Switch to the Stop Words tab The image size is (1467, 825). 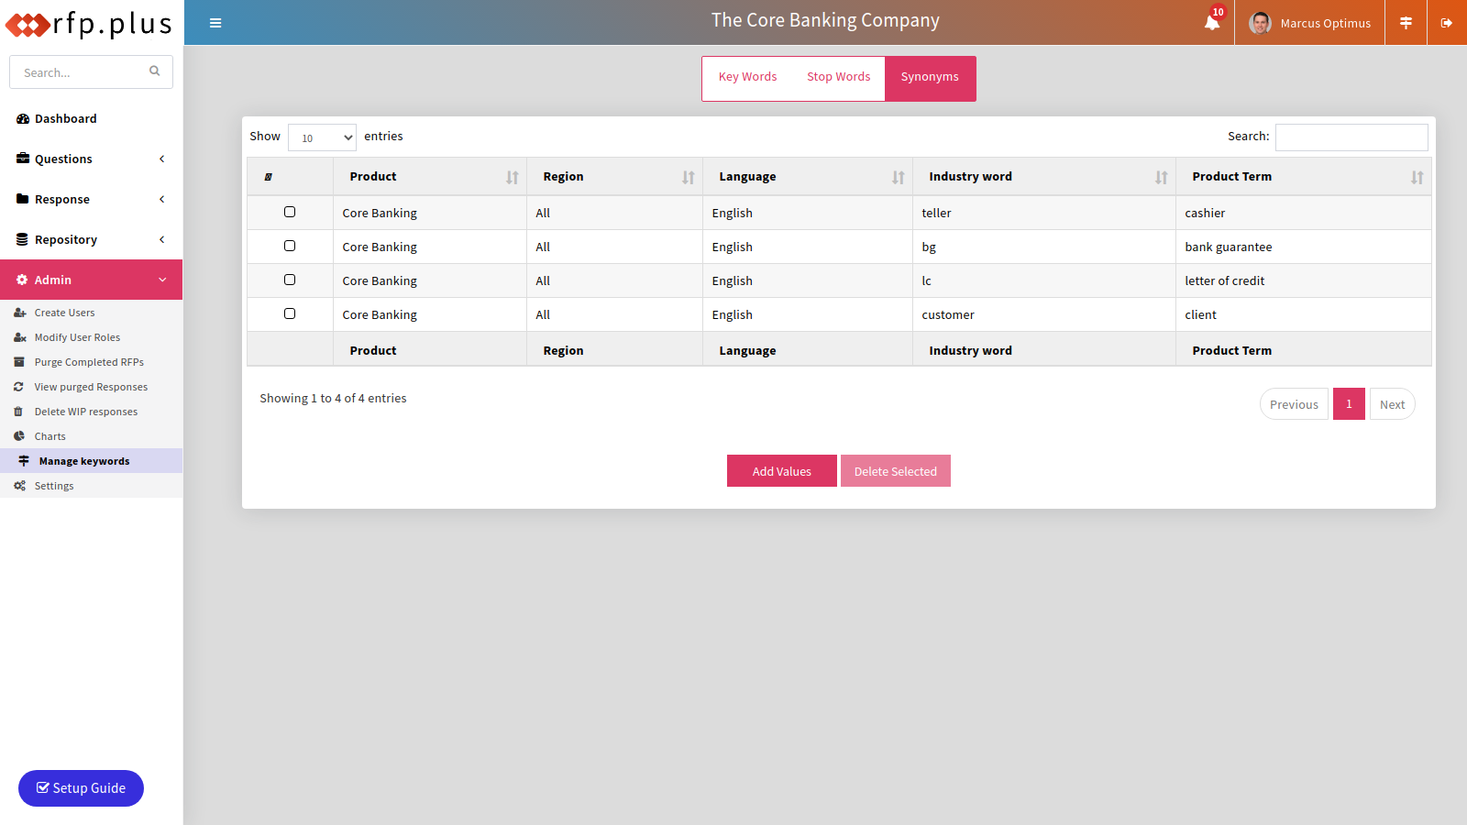point(839,77)
